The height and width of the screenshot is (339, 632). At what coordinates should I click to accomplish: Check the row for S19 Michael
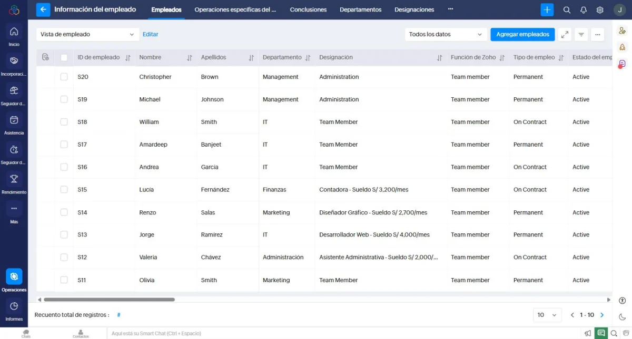point(64,99)
